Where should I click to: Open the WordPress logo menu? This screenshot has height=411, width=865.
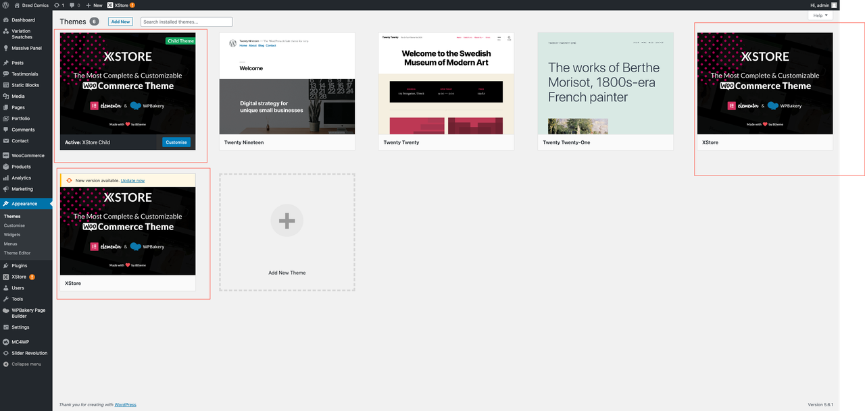tap(5, 5)
